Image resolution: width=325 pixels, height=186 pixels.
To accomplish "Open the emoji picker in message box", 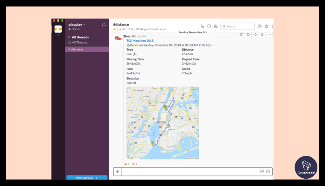I will 268,171.
